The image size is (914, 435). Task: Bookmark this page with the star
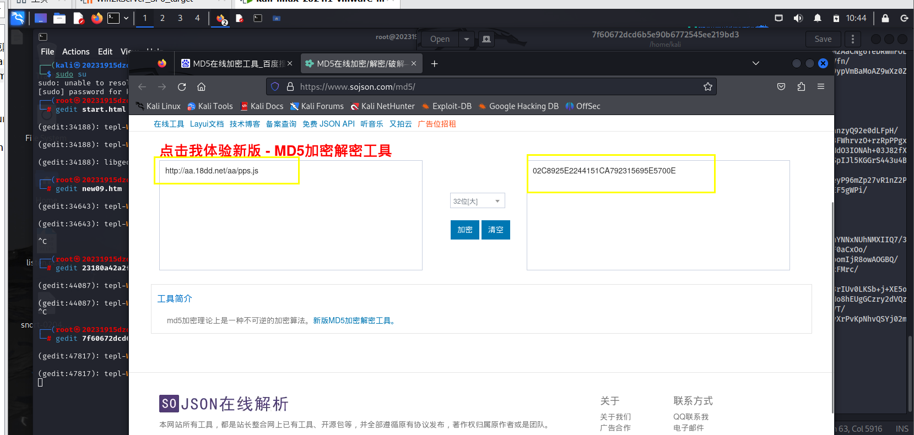click(x=708, y=86)
